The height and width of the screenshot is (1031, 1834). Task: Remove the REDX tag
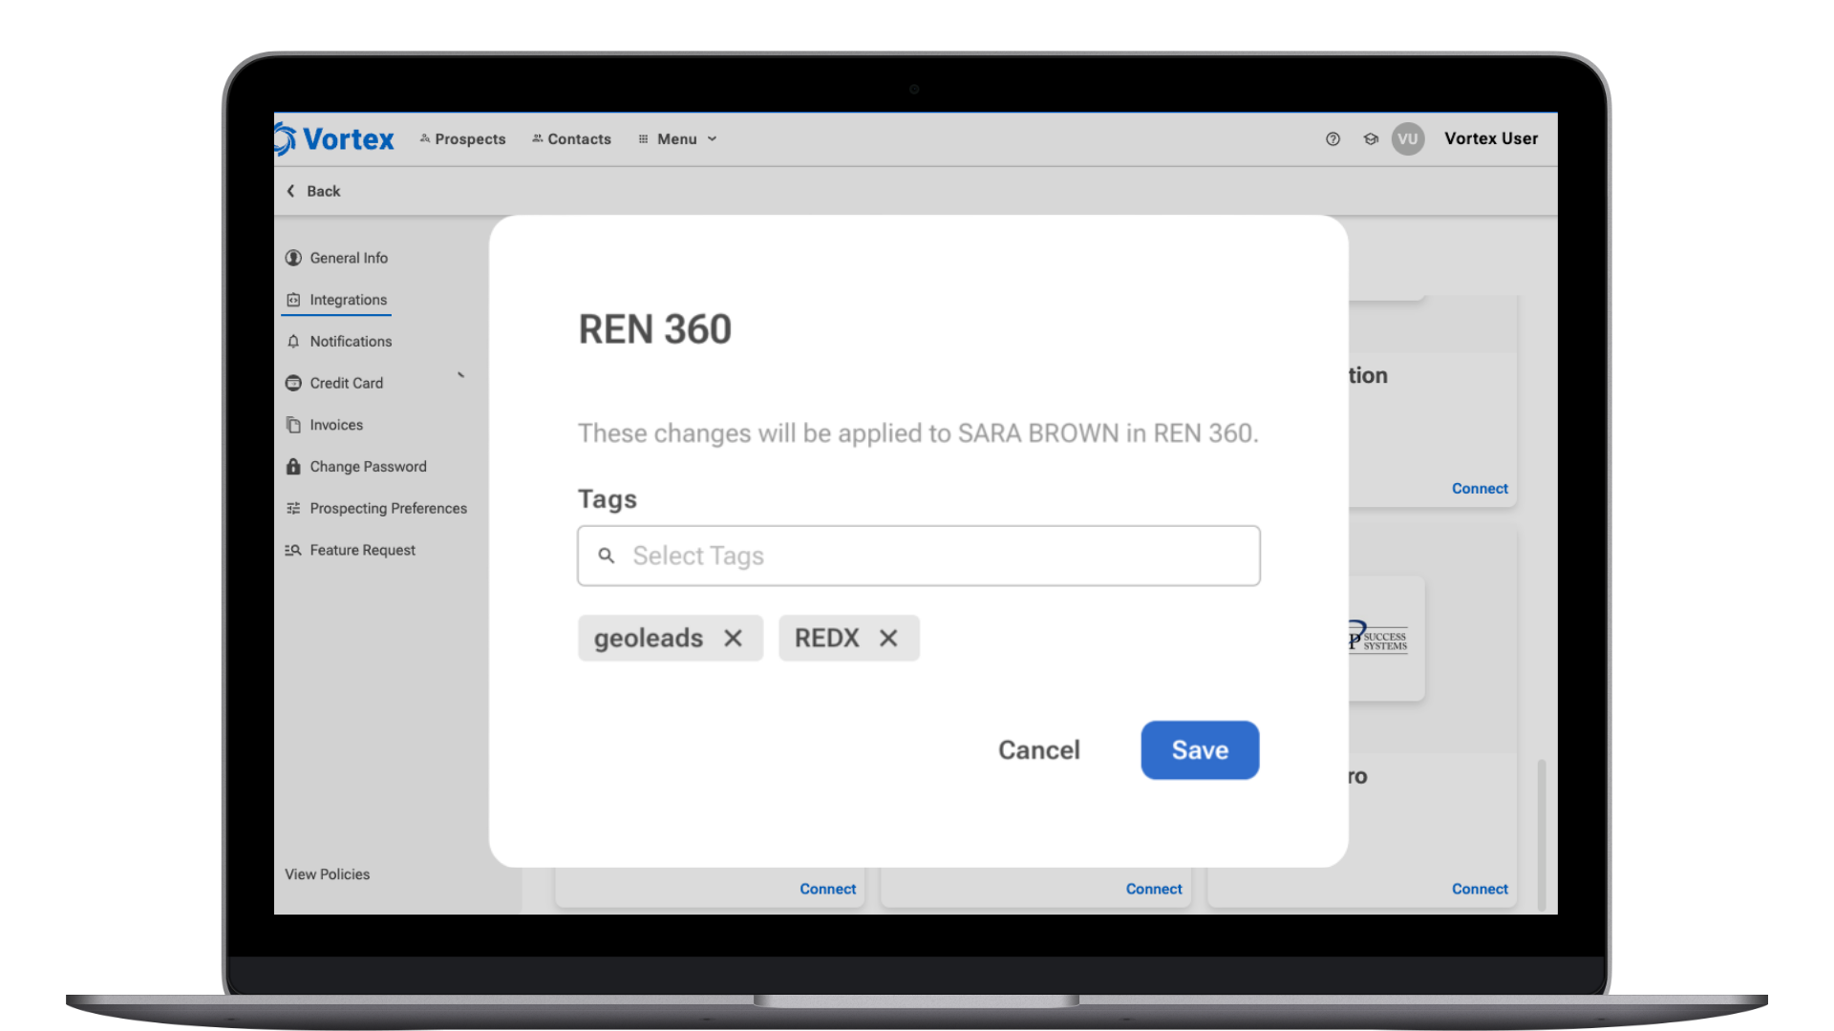click(x=888, y=638)
